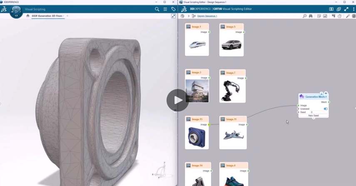
Task: Click the Image output port of Image.3
Action: pyautogui.click(x=209, y=78)
